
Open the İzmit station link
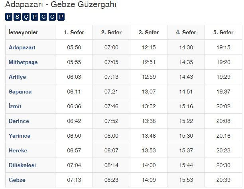tap(15, 106)
